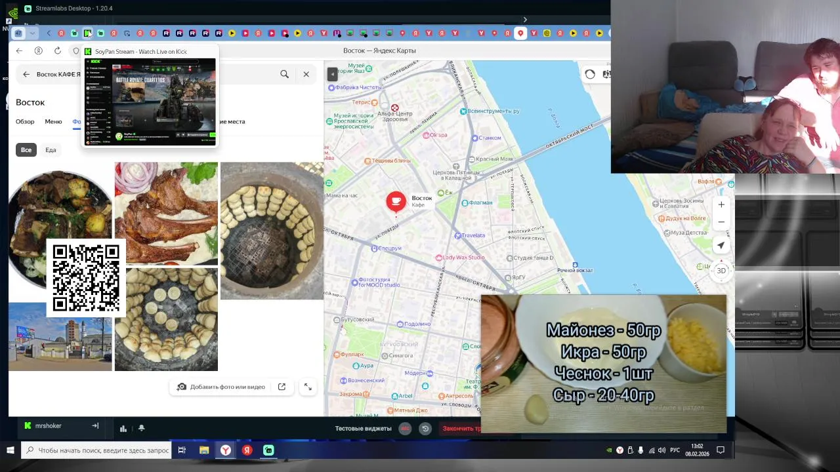
Task: Clear the search with the X button
Action: click(306, 74)
